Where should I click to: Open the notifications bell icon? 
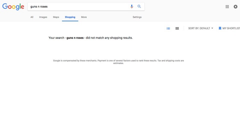click(x=236, y=7)
